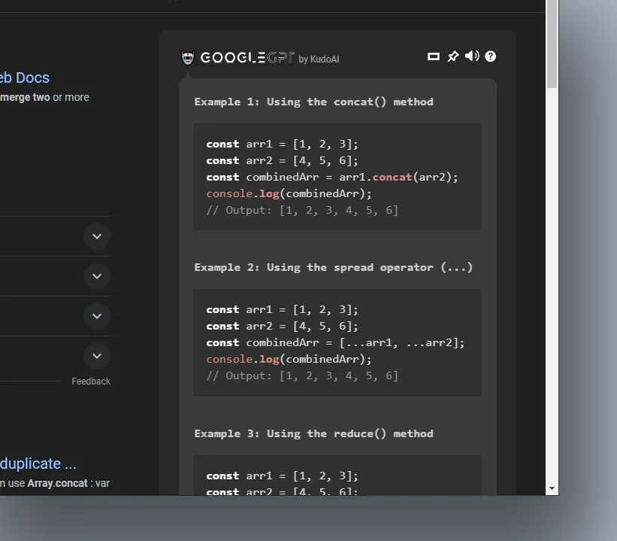The width and height of the screenshot is (617, 541).
Task: Click the speaker read-aloud icon
Action: tap(472, 56)
